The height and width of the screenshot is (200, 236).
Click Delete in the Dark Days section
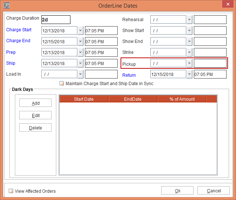click(x=35, y=128)
